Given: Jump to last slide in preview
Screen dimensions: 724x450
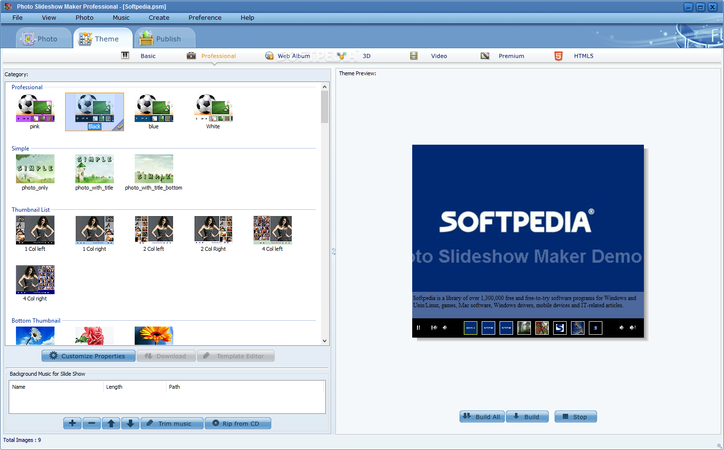Looking at the screenshot, I should coord(632,327).
